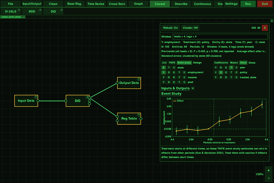Show Means output
This screenshot has height=183, width=274.
coord(234,63)
